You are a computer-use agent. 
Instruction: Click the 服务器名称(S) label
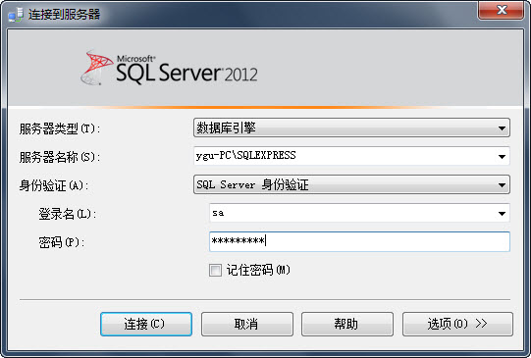coord(60,157)
